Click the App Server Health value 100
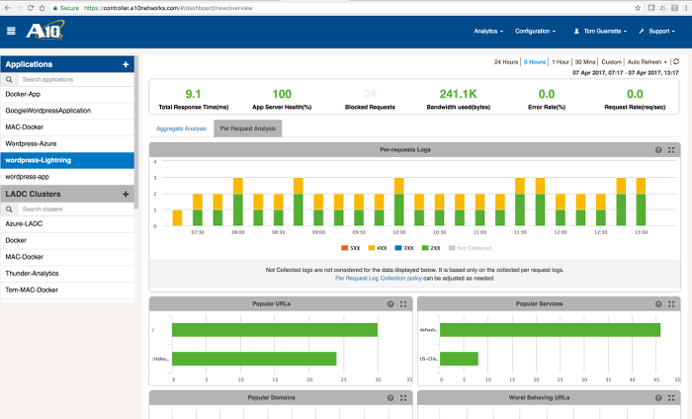 coord(282,95)
